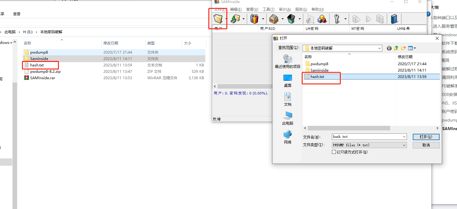457x209 pixels.
Task: Expand the 文件名 combo box dropdown arrow
Action: pos(404,137)
